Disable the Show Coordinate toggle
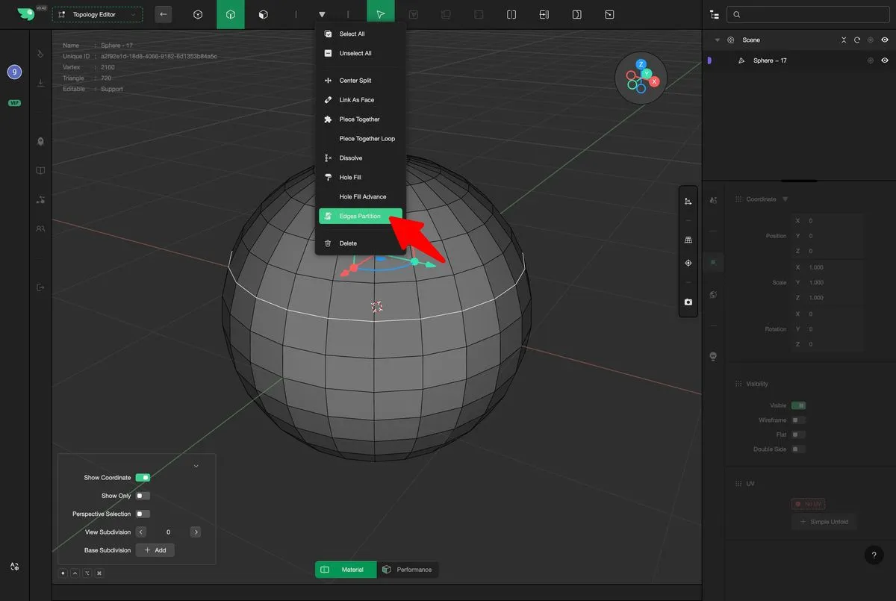Image resolution: width=896 pixels, height=601 pixels. pos(143,478)
